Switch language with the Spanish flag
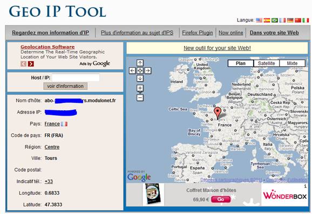The height and width of the screenshot is (214, 312). tap(267, 20)
